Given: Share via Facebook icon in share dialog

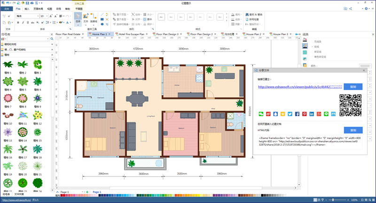Looking at the screenshot, I should (x=297, y=114).
